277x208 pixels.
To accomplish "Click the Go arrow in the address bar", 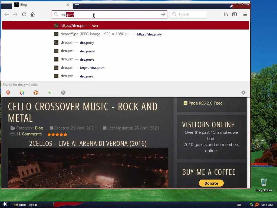I will pos(163,15).
